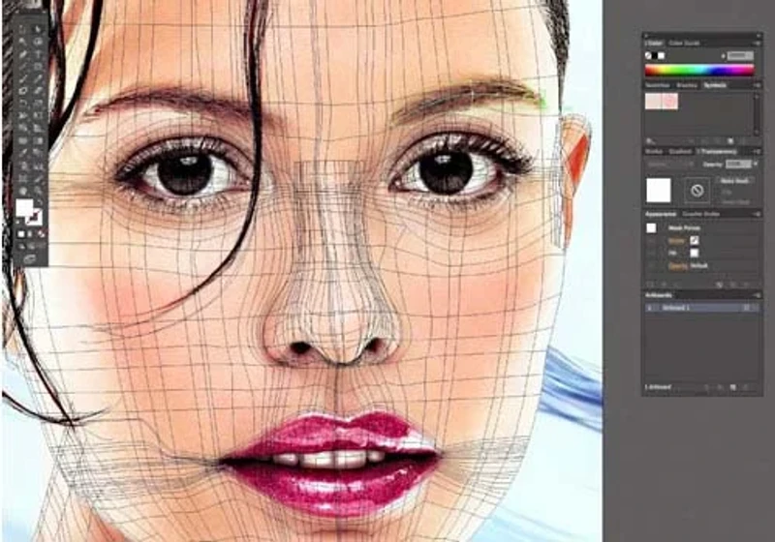The width and height of the screenshot is (775, 542).
Task: Select the Line Segment tool
Action: click(x=22, y=66)
